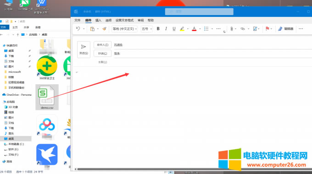Click the Paste clipboard icon
Screen dimensions: 312x174
[x=92, y=29]
